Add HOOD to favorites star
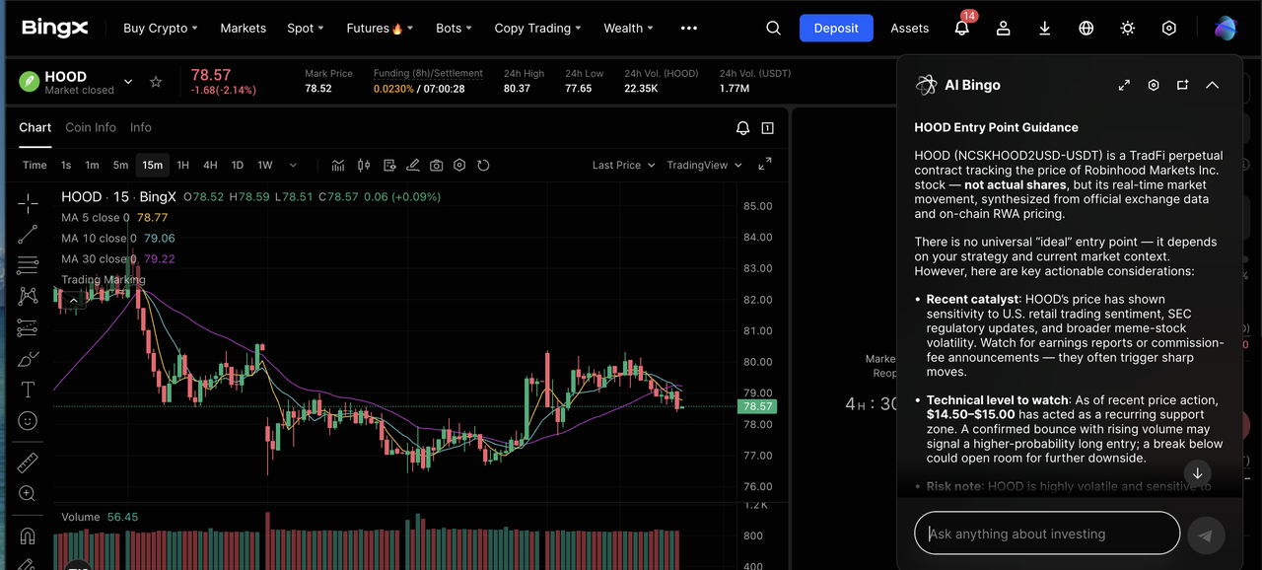The image size is (1262, 570). coord(156,82)
